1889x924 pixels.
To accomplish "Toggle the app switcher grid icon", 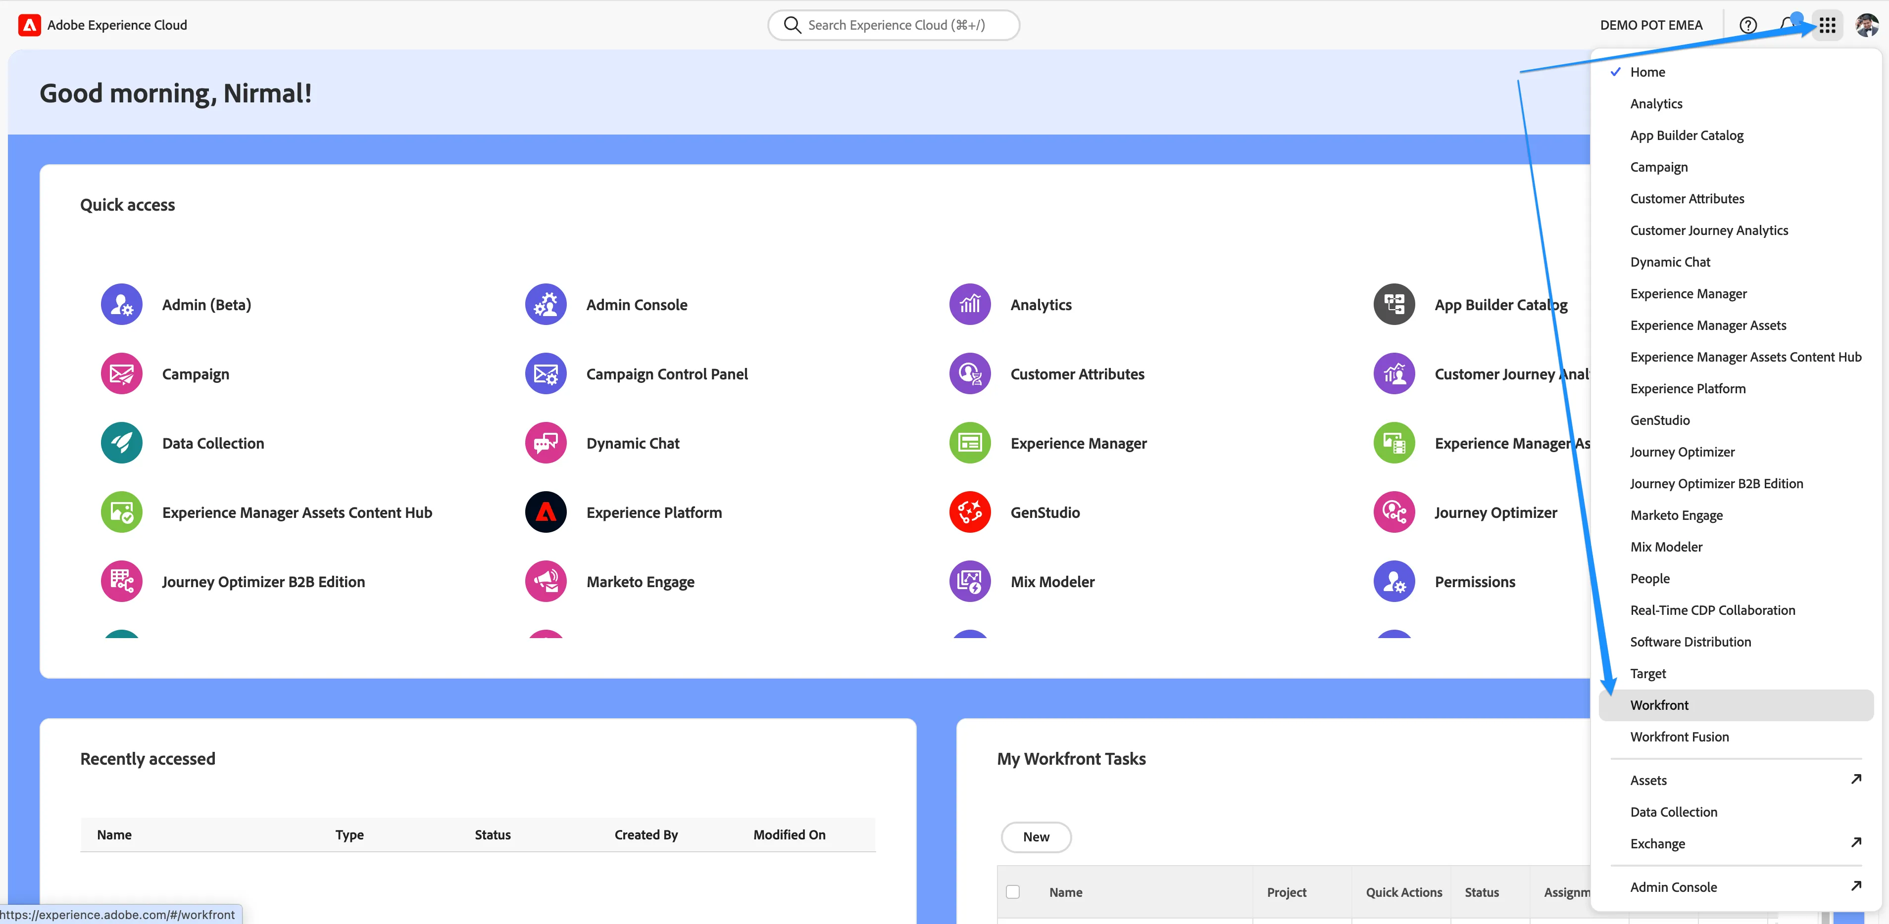I will [1827, 25].
